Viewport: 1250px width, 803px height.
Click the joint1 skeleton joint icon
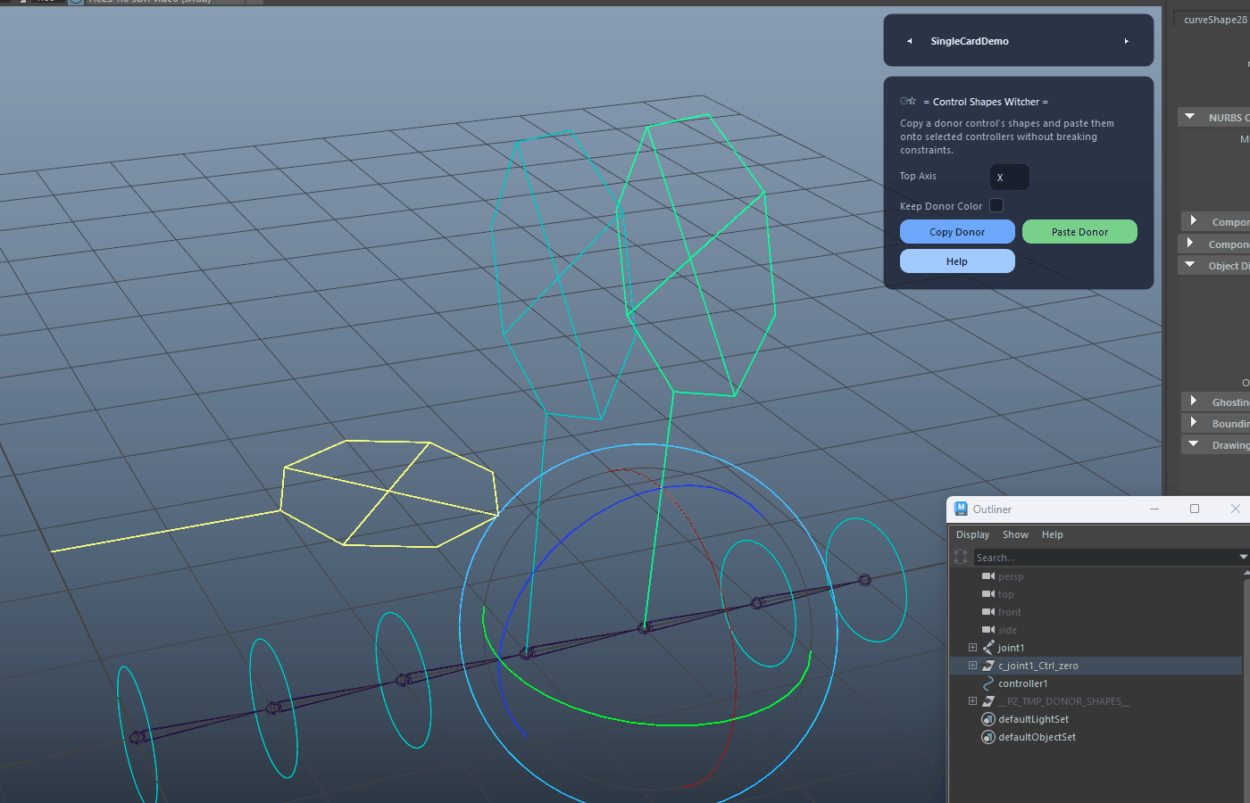pyautogui.click(x=988, y=648)
